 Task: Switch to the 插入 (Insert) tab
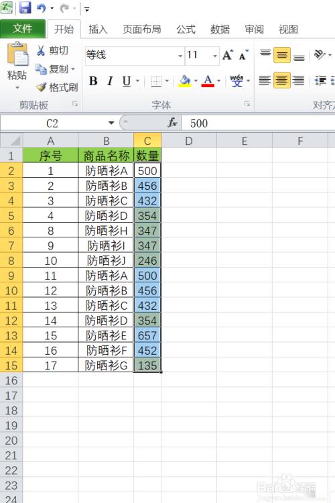point(98,30)
